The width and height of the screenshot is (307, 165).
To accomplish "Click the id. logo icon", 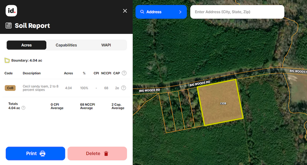I will pyautogui.click(x=11, y=11).
